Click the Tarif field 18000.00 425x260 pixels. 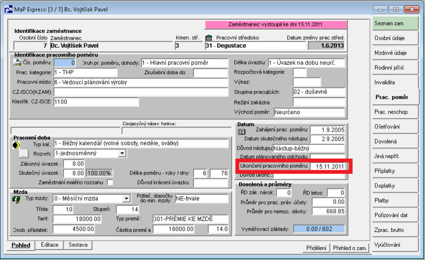77,219
